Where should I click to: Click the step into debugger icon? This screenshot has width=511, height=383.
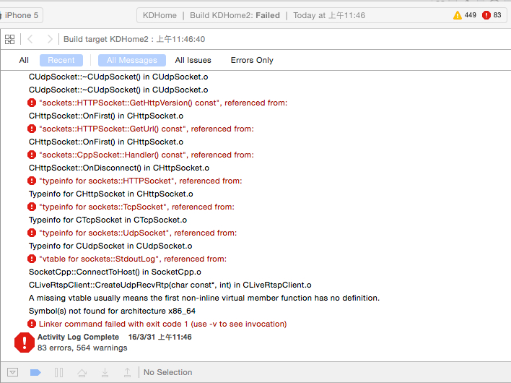[105, 372]
